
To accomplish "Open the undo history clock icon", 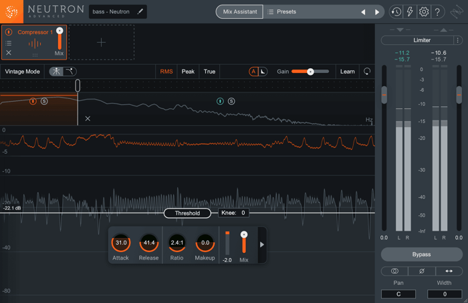I will click(x=396, y=12).
